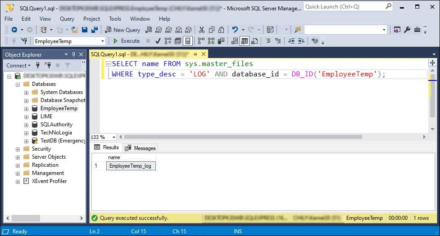The width and height of the screenshot is (440, 236).
Task: Open an XMLA query icon
Action: (178, 30)
